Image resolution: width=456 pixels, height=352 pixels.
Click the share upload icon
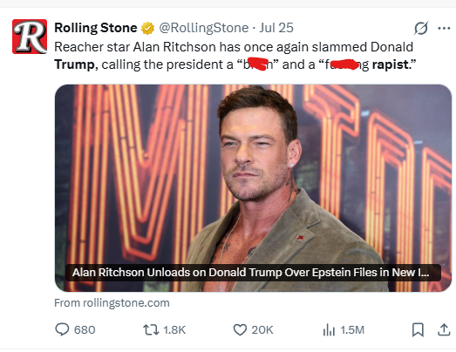pyautogui.click(x=444, y=329)
